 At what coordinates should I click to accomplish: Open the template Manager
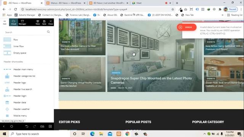[22, 22]
